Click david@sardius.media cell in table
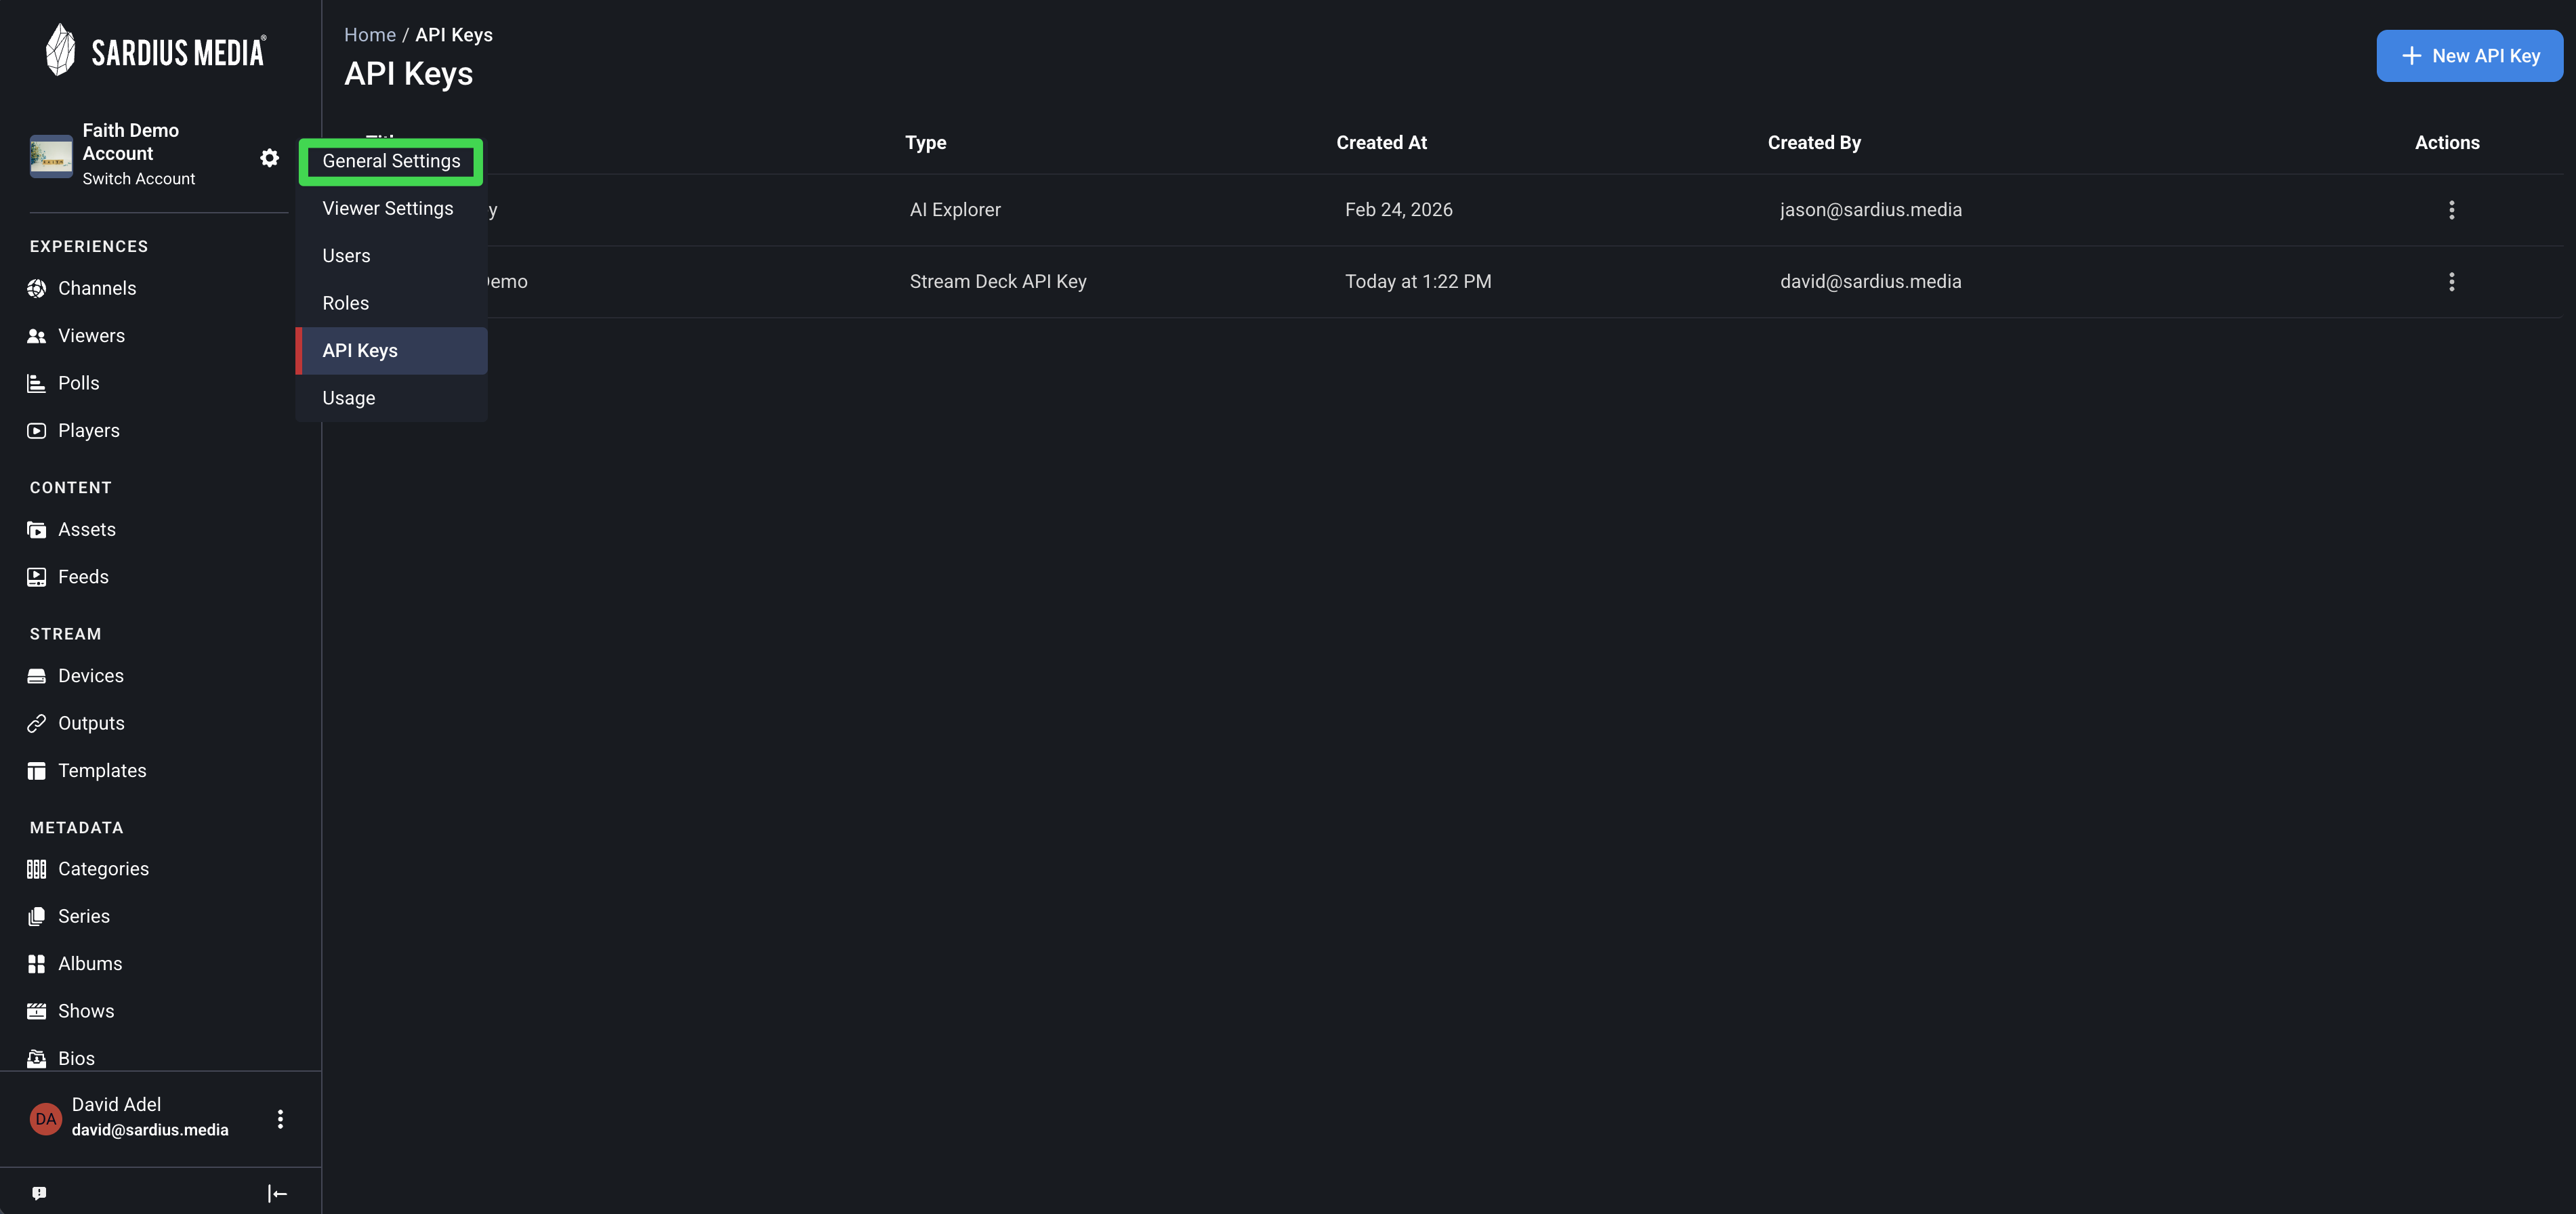This screenshot has height=1214, width=2576. 1870,282
